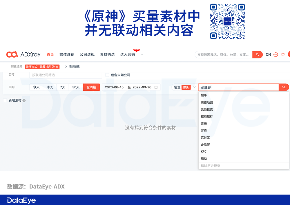
Task: Click 清除历史记录 link
Action: point(211,166)
